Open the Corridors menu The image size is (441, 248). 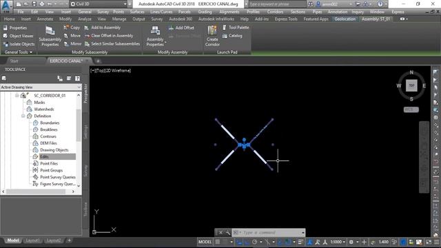(x=275, y=12)
